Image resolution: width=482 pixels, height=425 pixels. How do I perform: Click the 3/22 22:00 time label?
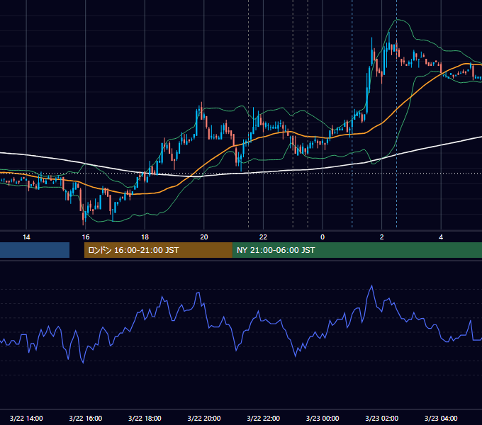point(264,418)
